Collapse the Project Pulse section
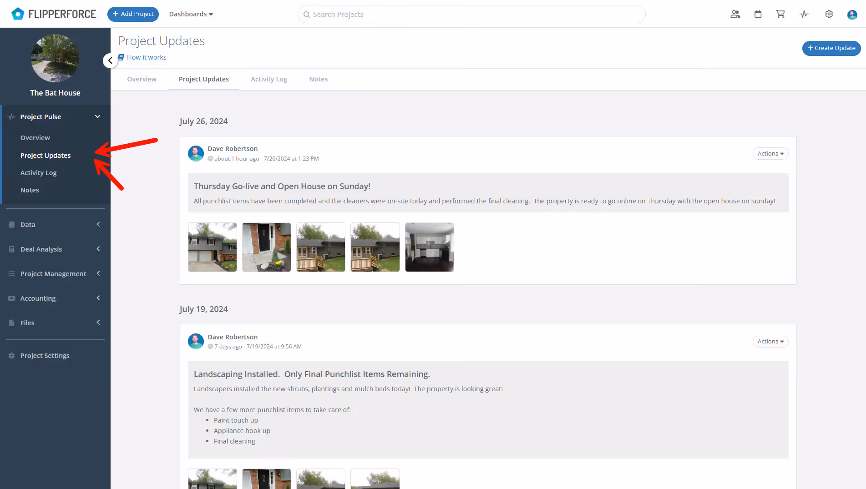 (97, 117)
